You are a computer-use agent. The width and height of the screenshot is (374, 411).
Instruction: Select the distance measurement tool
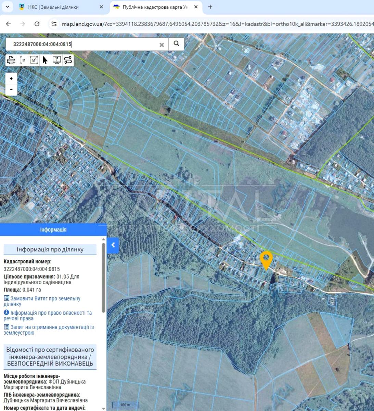(x=23, y=60)
